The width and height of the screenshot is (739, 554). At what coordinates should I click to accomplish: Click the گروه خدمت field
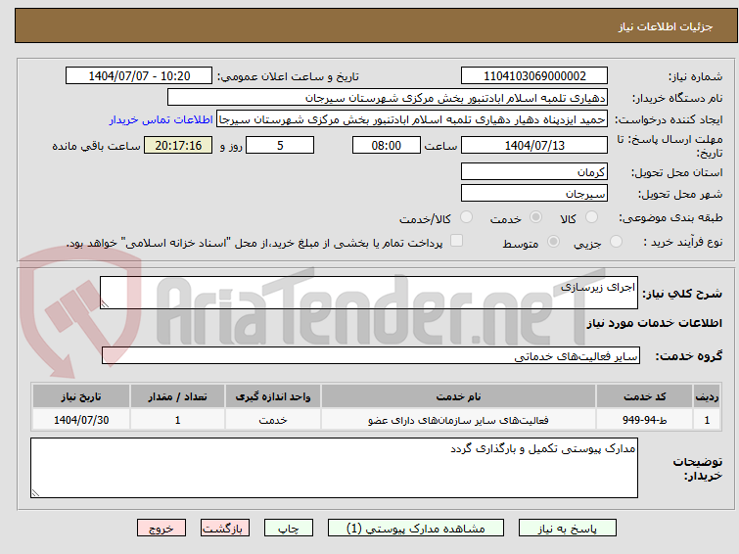coord(371,355)
